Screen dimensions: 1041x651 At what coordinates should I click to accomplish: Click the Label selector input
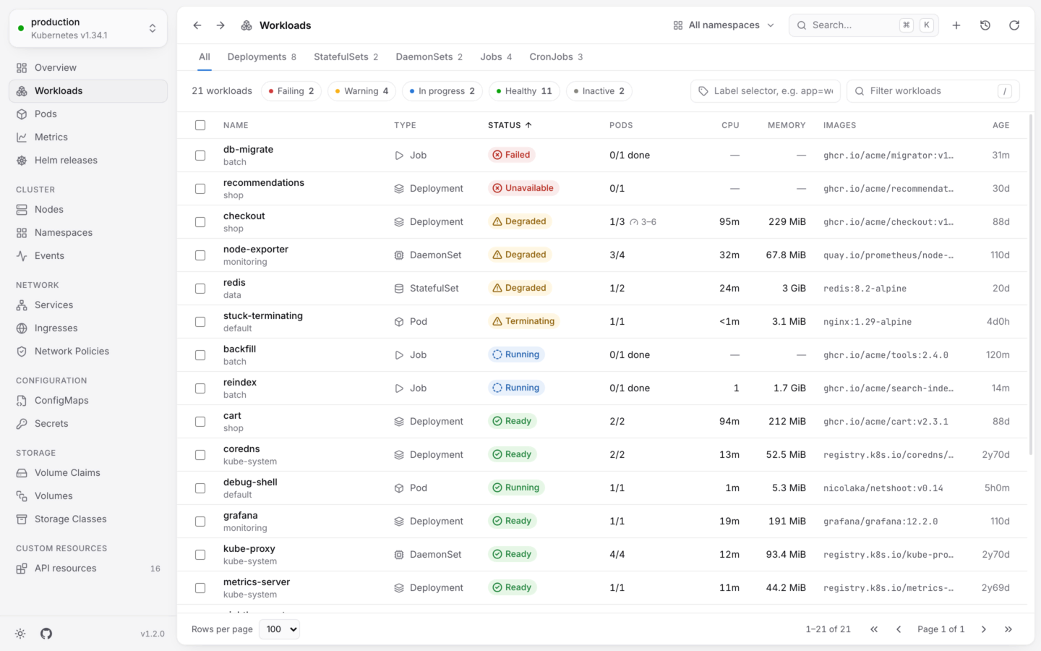(x=766, y=91)
